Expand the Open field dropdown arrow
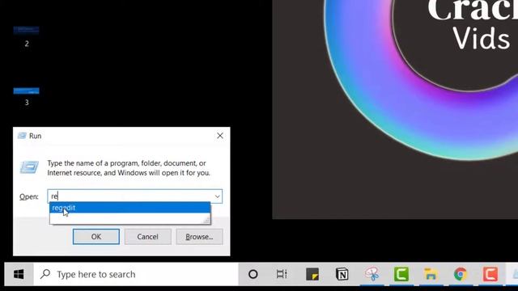 point(217,196)
